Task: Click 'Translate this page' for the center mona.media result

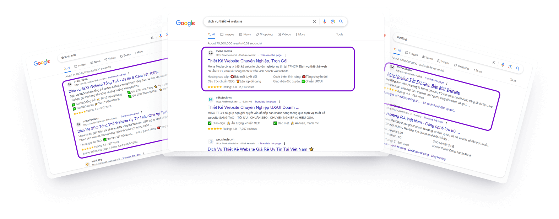Action: click(271, 55)
